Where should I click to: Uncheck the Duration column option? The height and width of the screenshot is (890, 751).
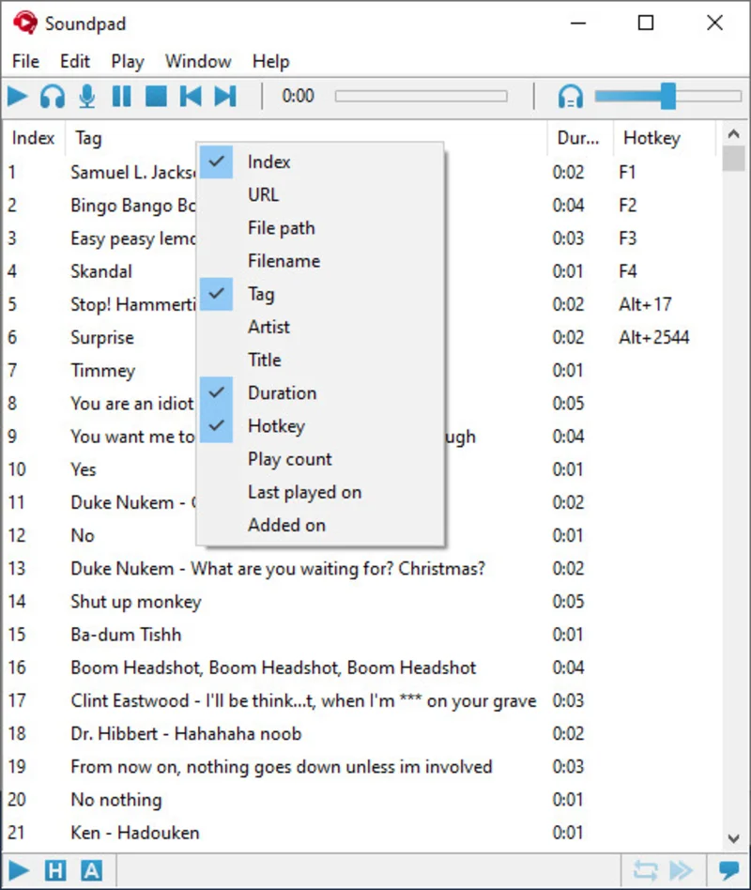[282, 392]
